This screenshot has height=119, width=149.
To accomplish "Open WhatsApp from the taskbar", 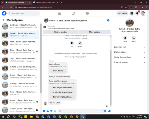I will coord(20,117).
